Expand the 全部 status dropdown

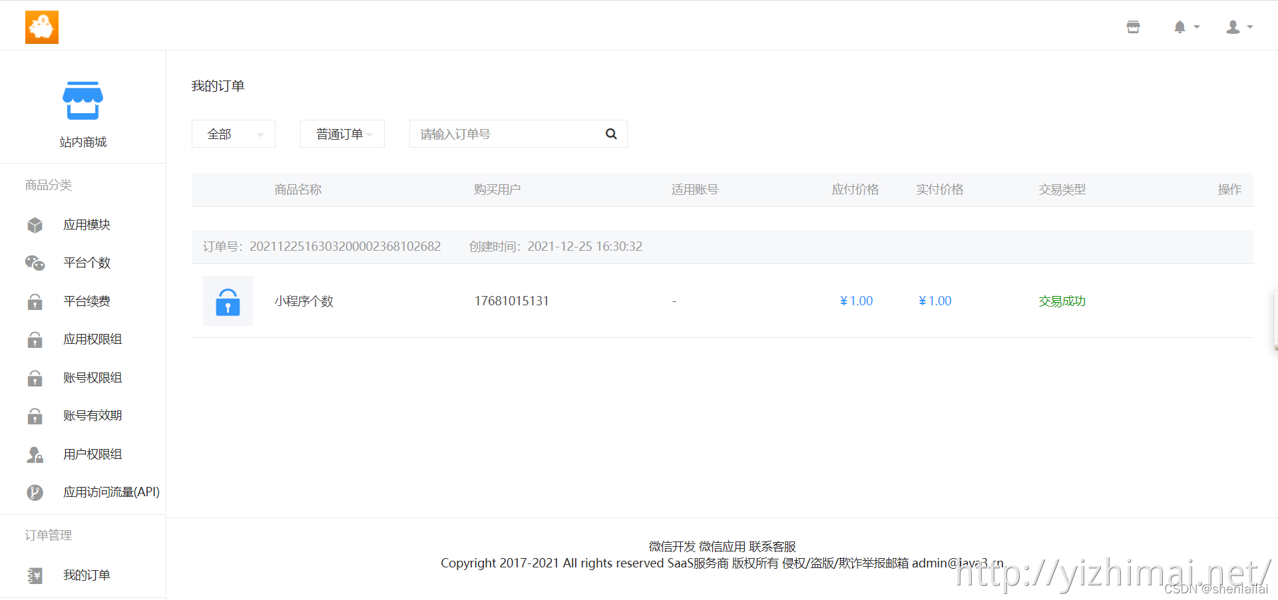234,134
